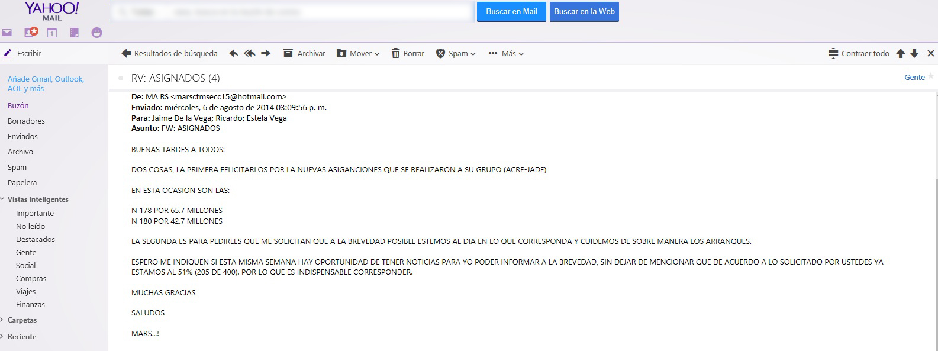Click the line N 178 POR 65.7 MILLONES
This screenshot has width=938, height=351.
click(177, 210)
